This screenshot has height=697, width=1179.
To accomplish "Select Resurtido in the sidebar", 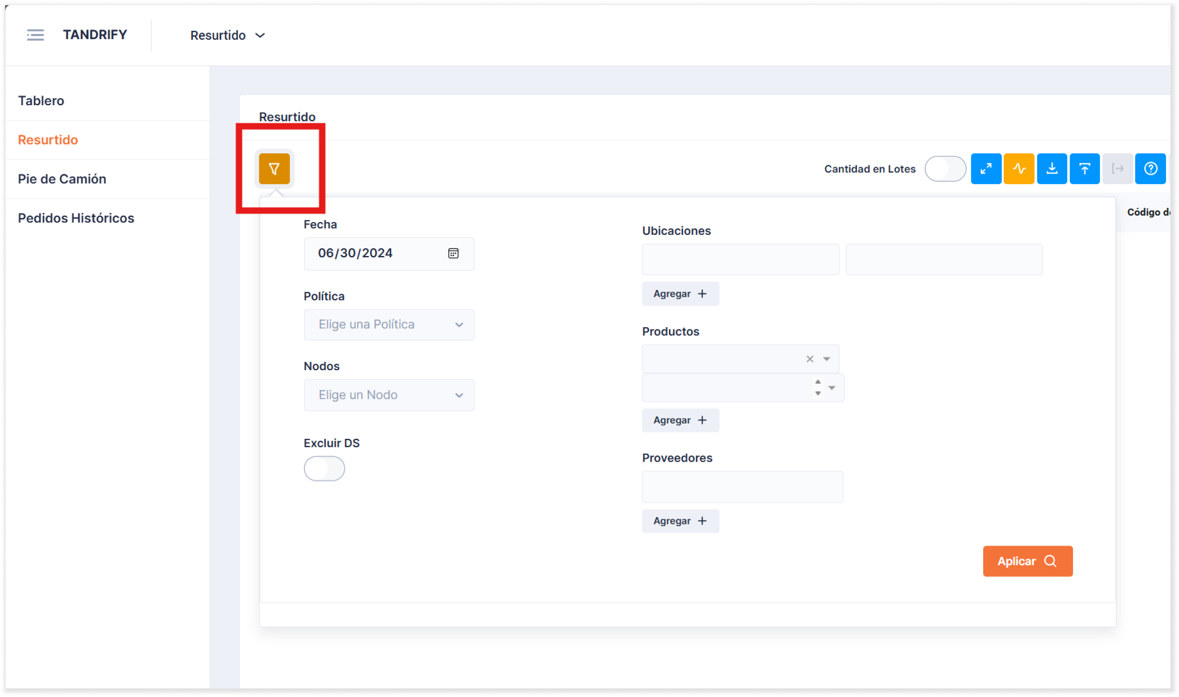I will point(48,140).
